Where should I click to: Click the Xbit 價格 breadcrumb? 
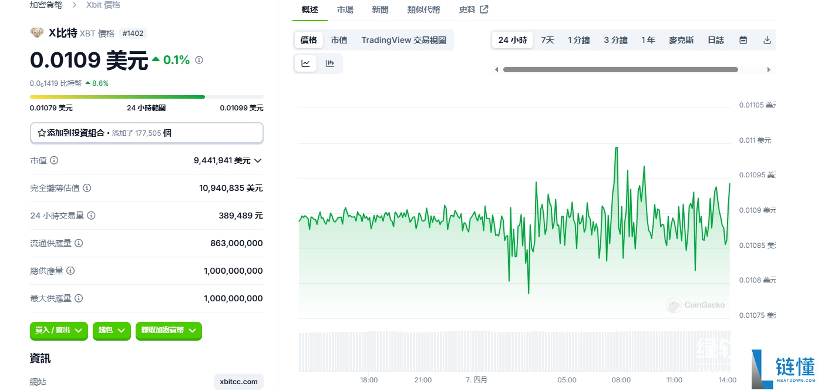(x=103, y=5)
